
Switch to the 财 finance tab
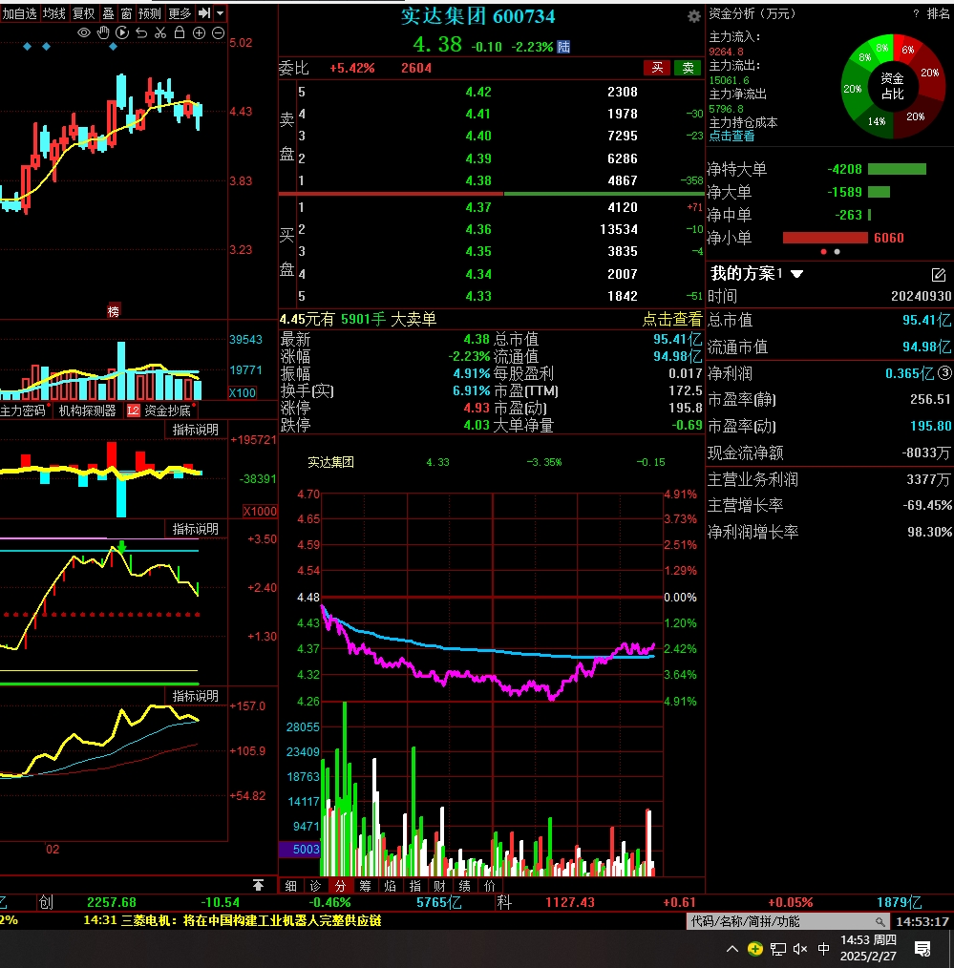coord(439,886)
